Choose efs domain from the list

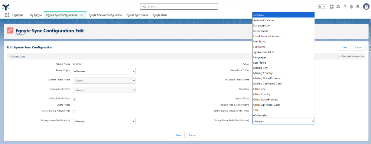point(283,115)
